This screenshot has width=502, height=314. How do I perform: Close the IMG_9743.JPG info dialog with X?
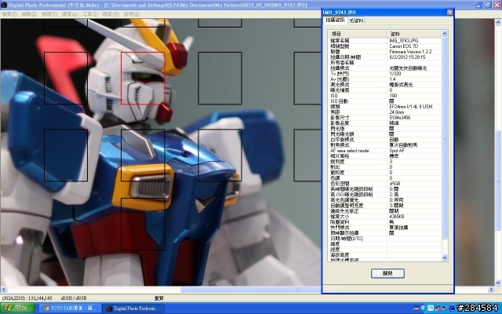449,13
